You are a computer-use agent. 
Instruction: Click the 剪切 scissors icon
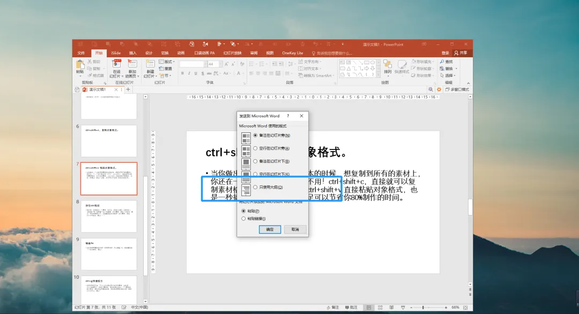pos(90,62)
